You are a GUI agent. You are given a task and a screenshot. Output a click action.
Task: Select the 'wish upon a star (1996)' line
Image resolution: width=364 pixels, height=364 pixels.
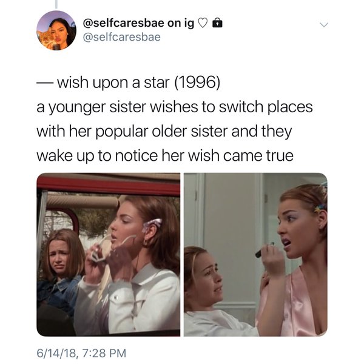128,83
